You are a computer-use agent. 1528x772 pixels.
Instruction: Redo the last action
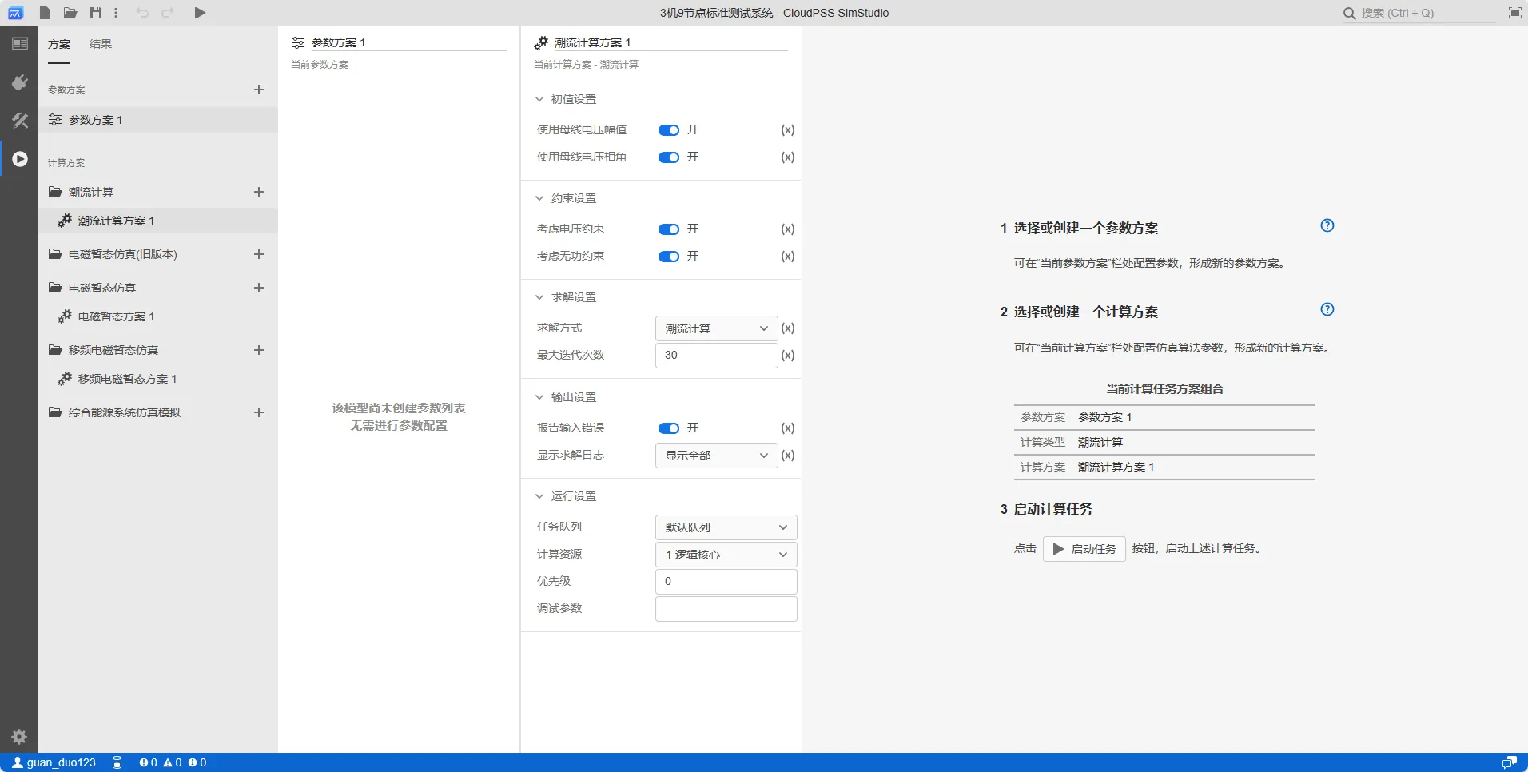pyautogui.click(x=168, y=13)
